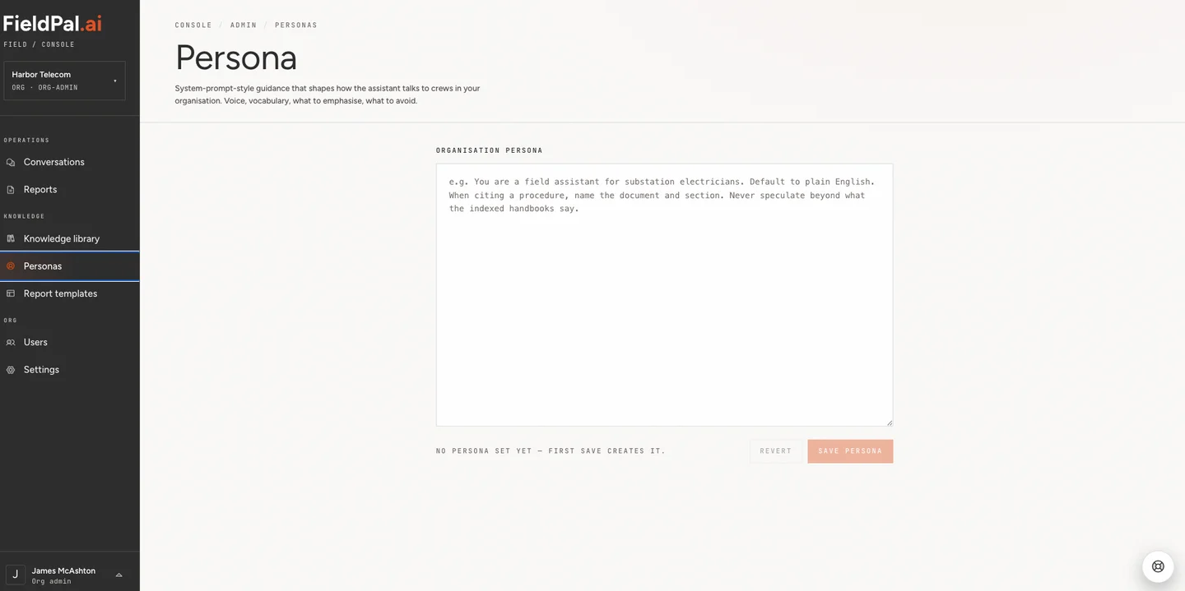This screenshot has width=1185, height=591.
Task: Click the CONSOLE breadcrumb link
Action: [x=193, y=25]
